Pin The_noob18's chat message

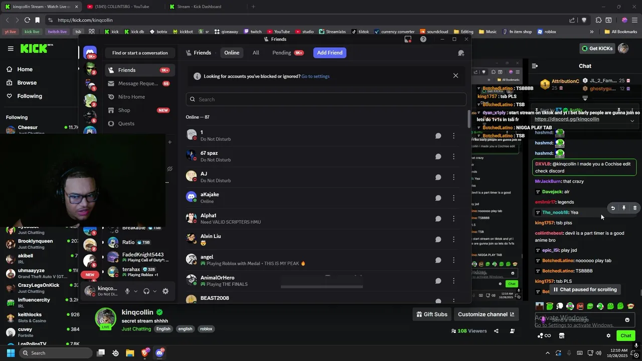click(624, 208)
